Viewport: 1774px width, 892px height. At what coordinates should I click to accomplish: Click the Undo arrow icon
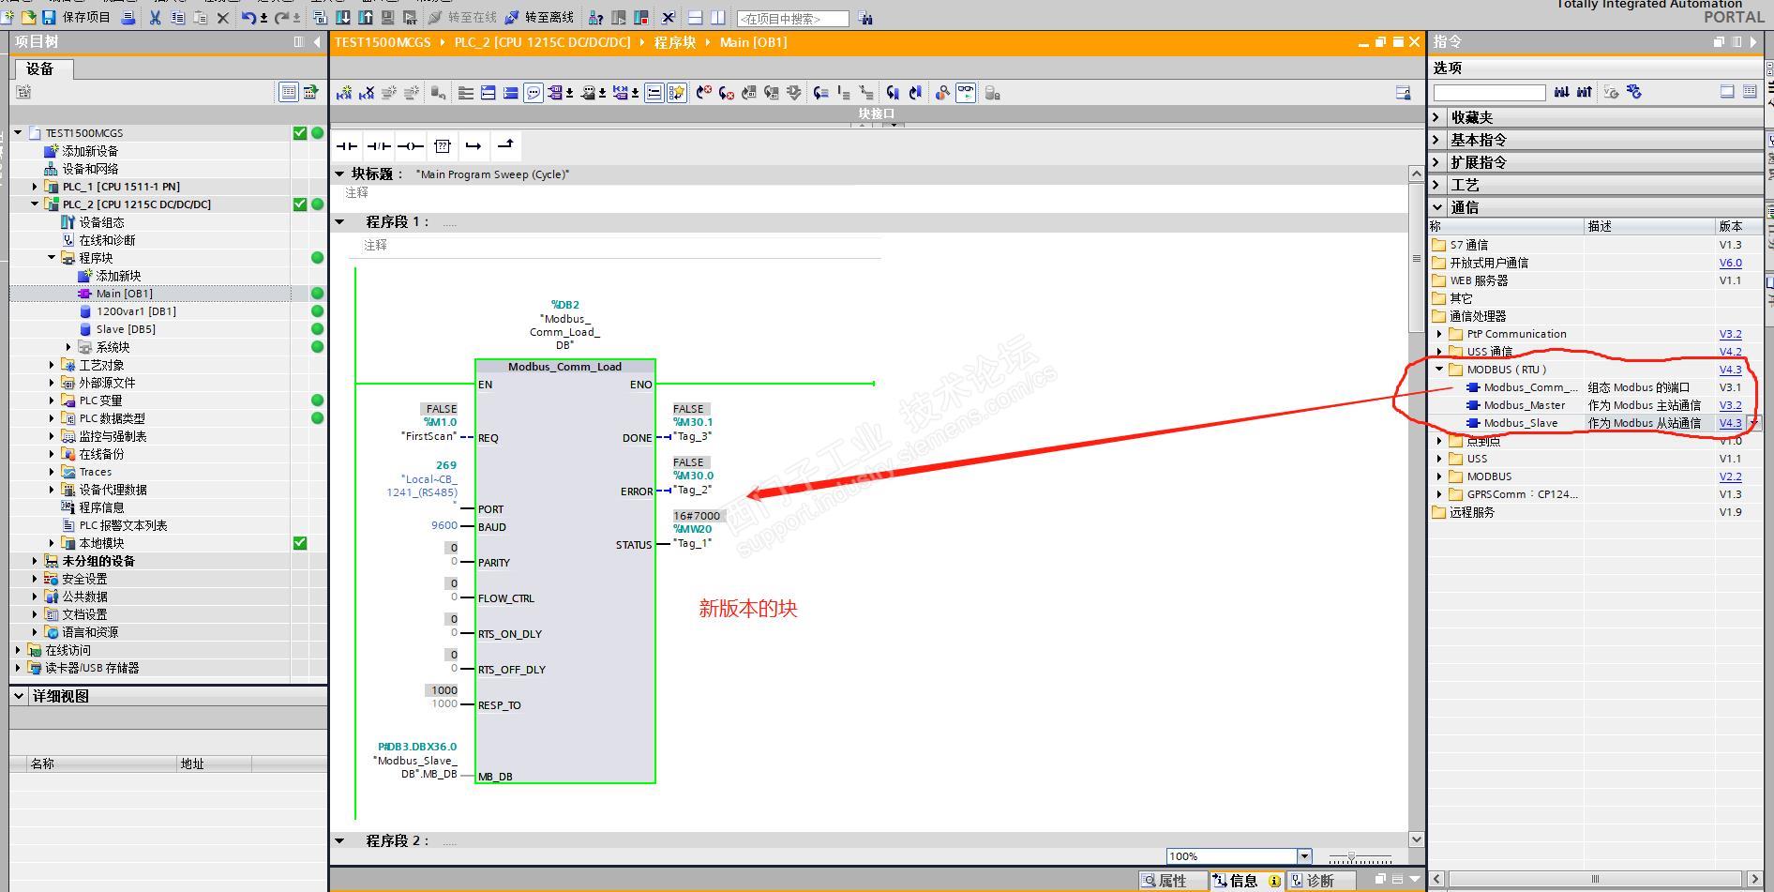pyautogui.click(x=248, y=17)
